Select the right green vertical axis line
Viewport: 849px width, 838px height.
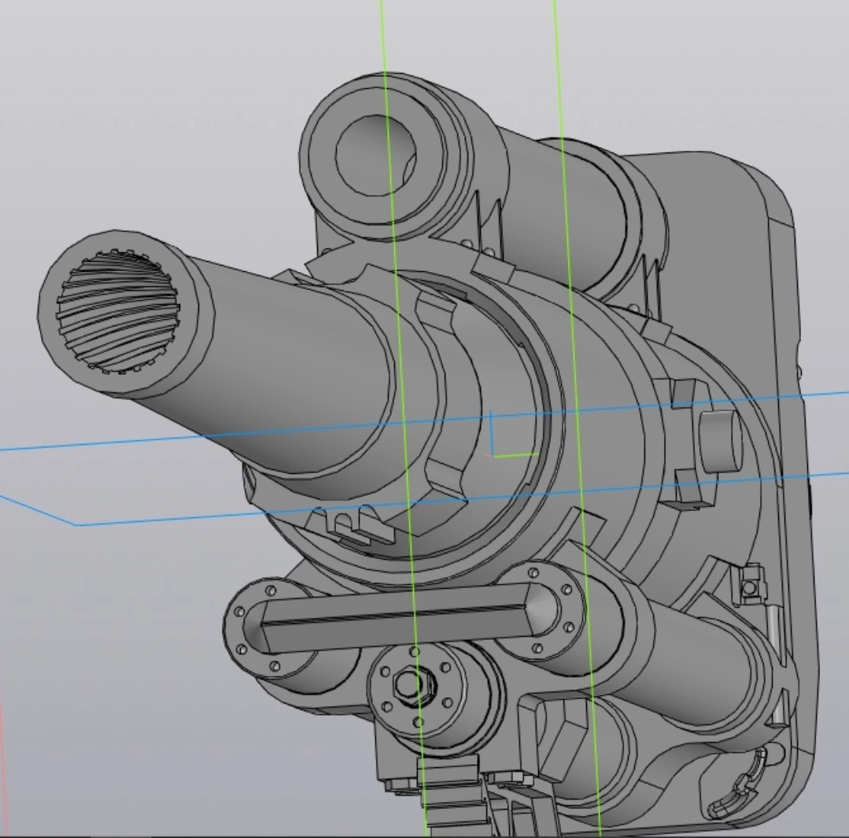pos(558,63)
